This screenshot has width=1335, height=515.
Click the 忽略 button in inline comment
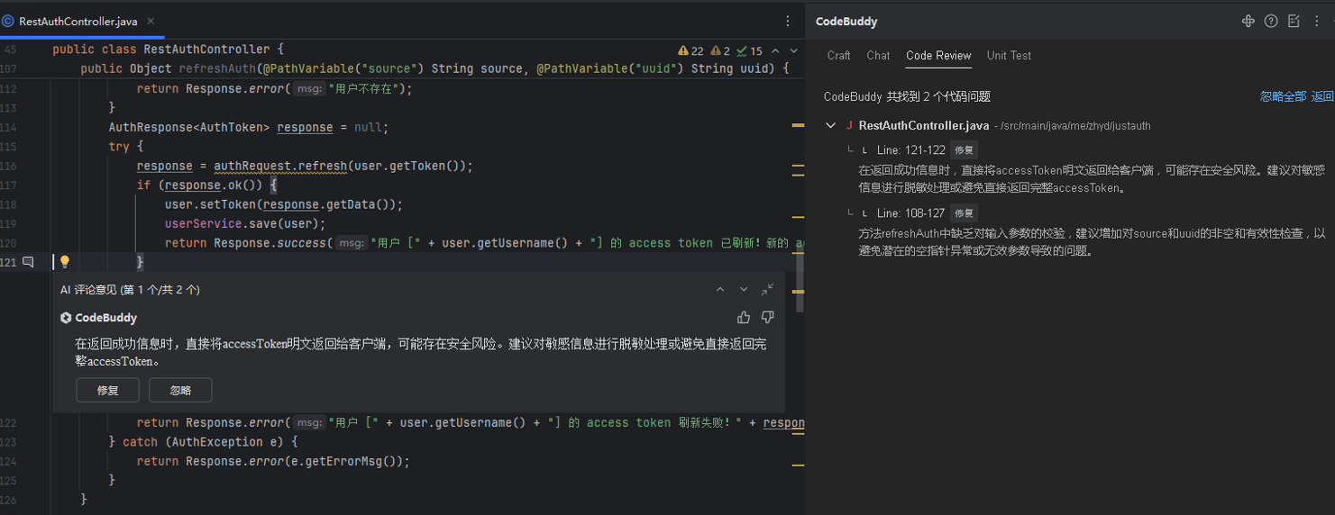point(180,390)
